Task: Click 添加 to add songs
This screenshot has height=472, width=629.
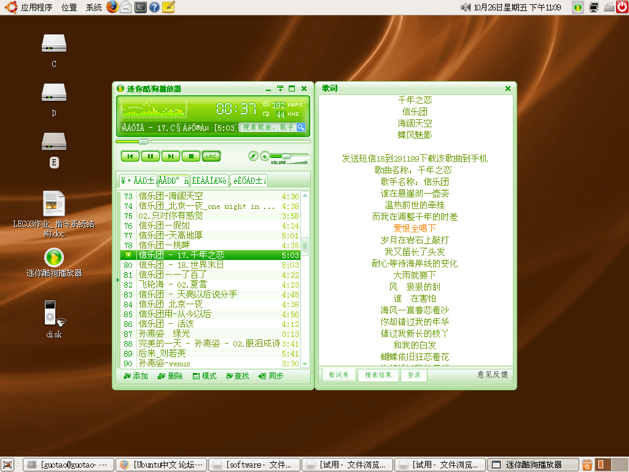Action: coord(136,376)
